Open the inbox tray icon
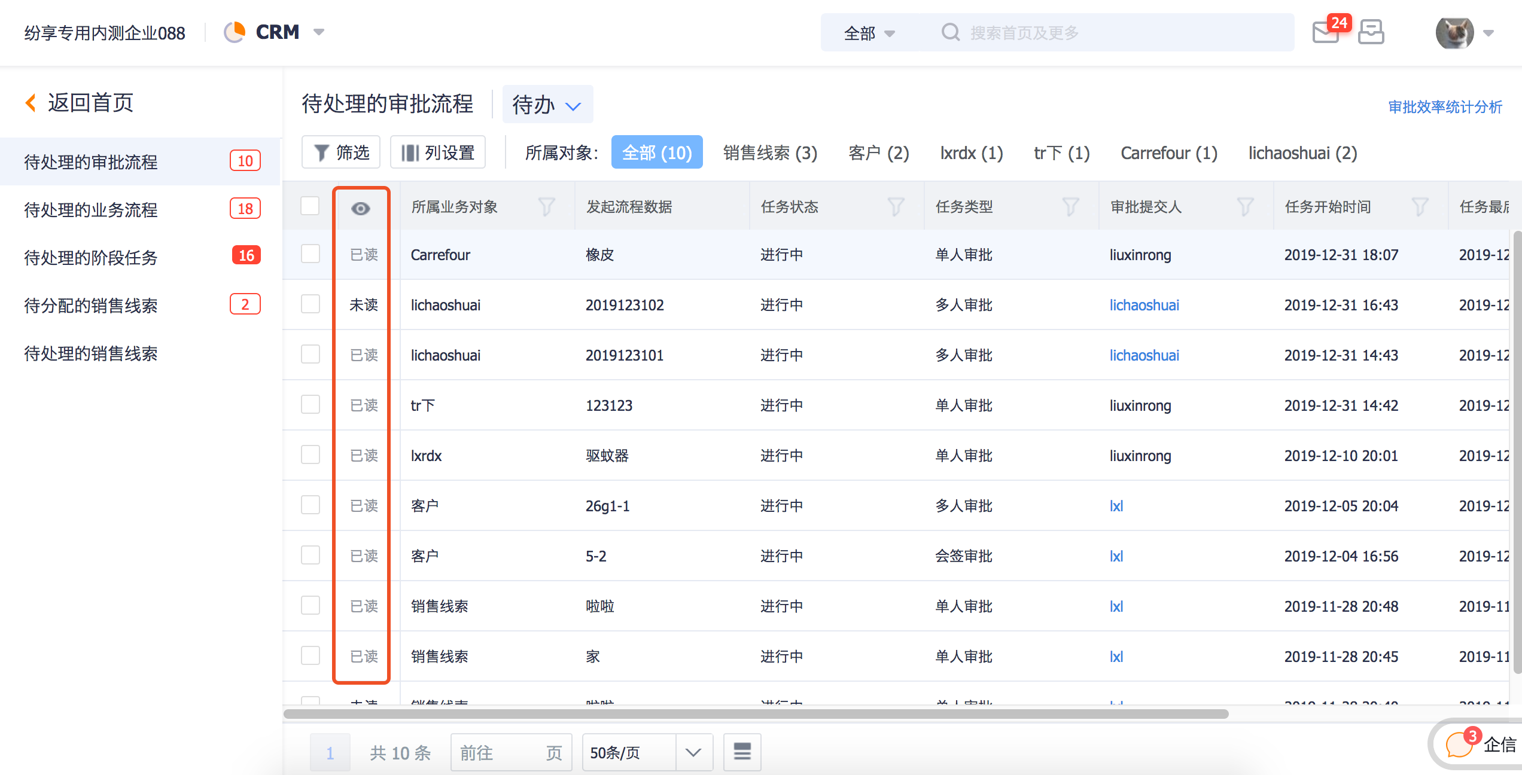This screenshot has width=1522, height=775. coord(1371,32)
